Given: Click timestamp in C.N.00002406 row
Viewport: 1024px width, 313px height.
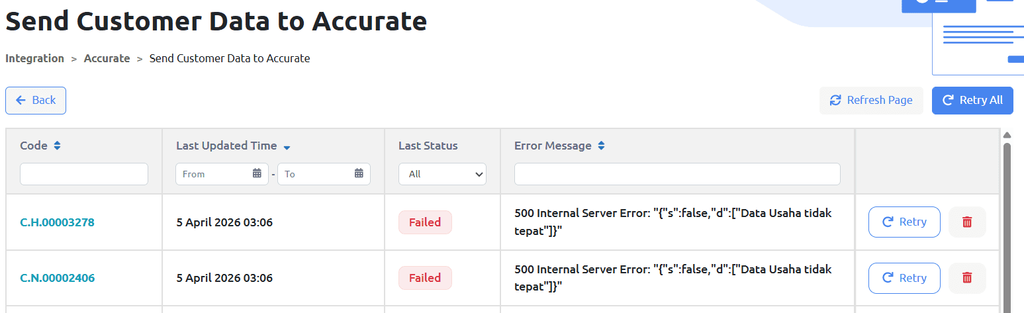Looking at the screenshot, I should (224, 278).
